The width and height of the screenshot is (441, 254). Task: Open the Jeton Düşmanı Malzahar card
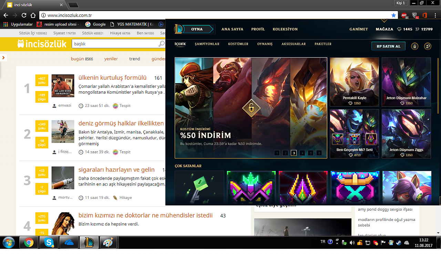[406, 82]
